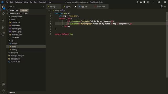Open the Customize Layout icon
Image resolution: width=168 pixels, height=94 pixels.
[x=148, y=2]
